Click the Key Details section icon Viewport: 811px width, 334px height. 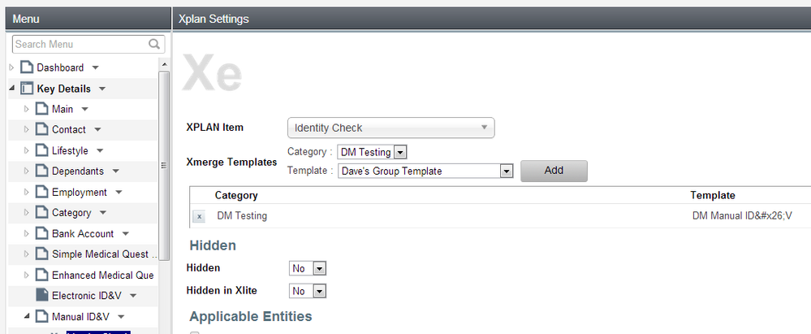[x=27, y=89]
